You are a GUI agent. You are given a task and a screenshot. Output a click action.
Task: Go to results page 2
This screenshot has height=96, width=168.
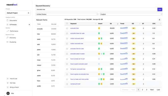coord(142,90)
